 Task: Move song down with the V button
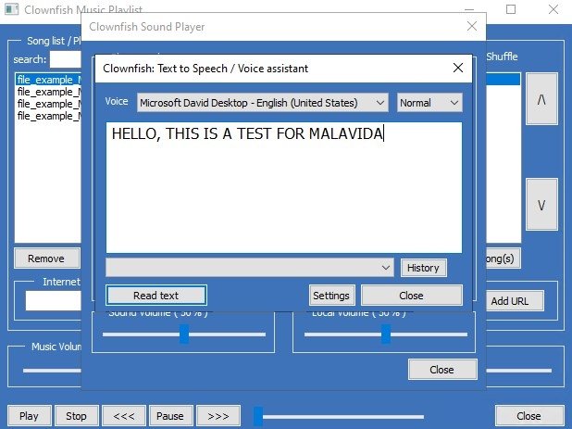click(541, 205)
